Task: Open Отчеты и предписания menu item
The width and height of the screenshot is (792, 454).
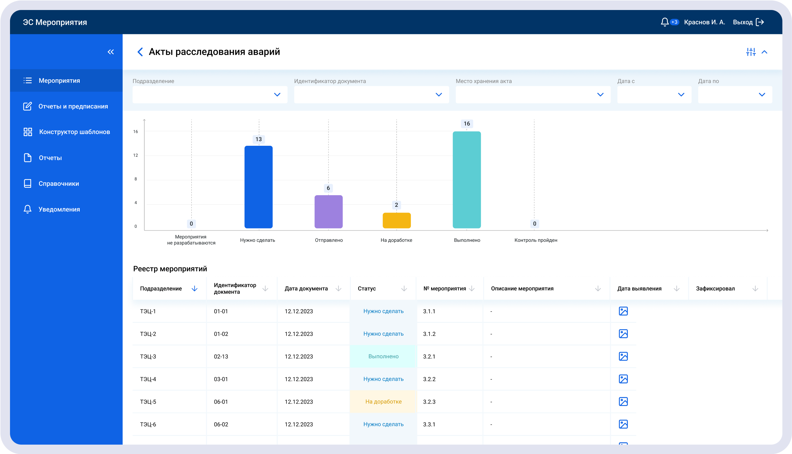Action: point(73,106)
